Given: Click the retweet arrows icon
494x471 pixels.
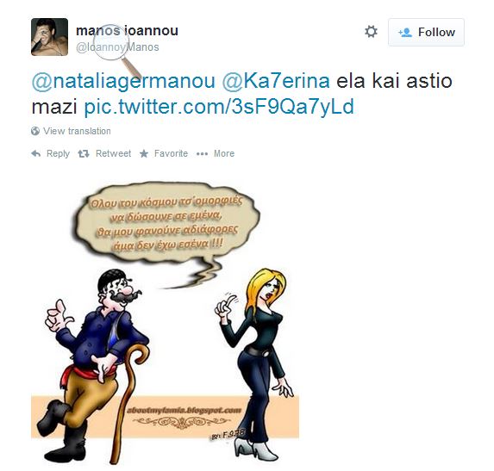Looking at the screenshot, I should tap(84, 153).
